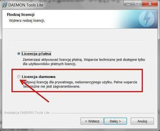
Task: Click the Rodzaj licencji heading
Action: click(21, 15)
